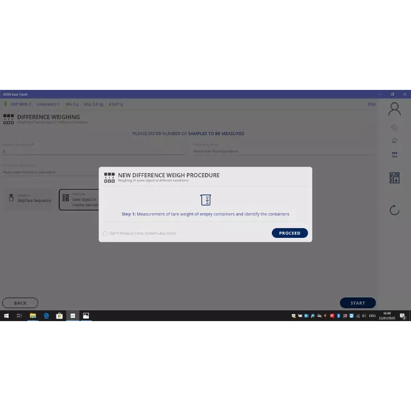Select the SkipTare Sequence option

(30, 198)
